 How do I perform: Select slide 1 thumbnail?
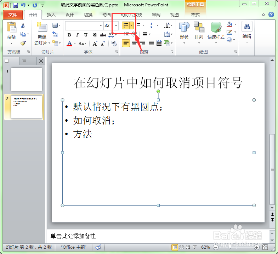[x=27, y=79]
